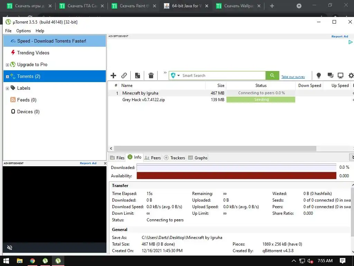Open the Windows notification center
Viewport: 354px width, 266px height.
pos(343,261)
